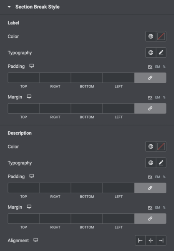Open the Description color picker swatch
The width and height of the screenshot is (174, 251).
(x=161, y=146)
